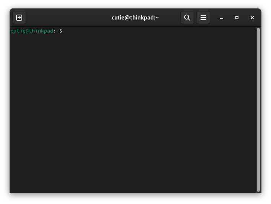Minimize the terminal window
271x204 pixels.
pyautogui.click(x=222, y=18)
